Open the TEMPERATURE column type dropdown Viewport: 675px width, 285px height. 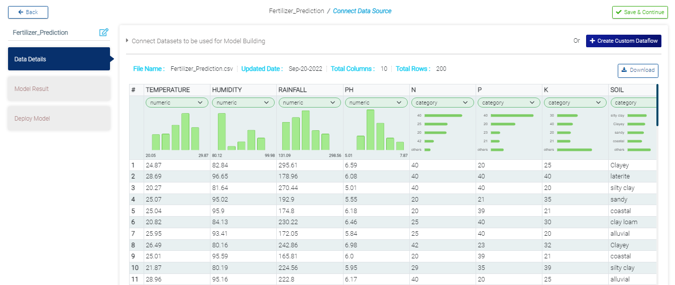[177, 103]
